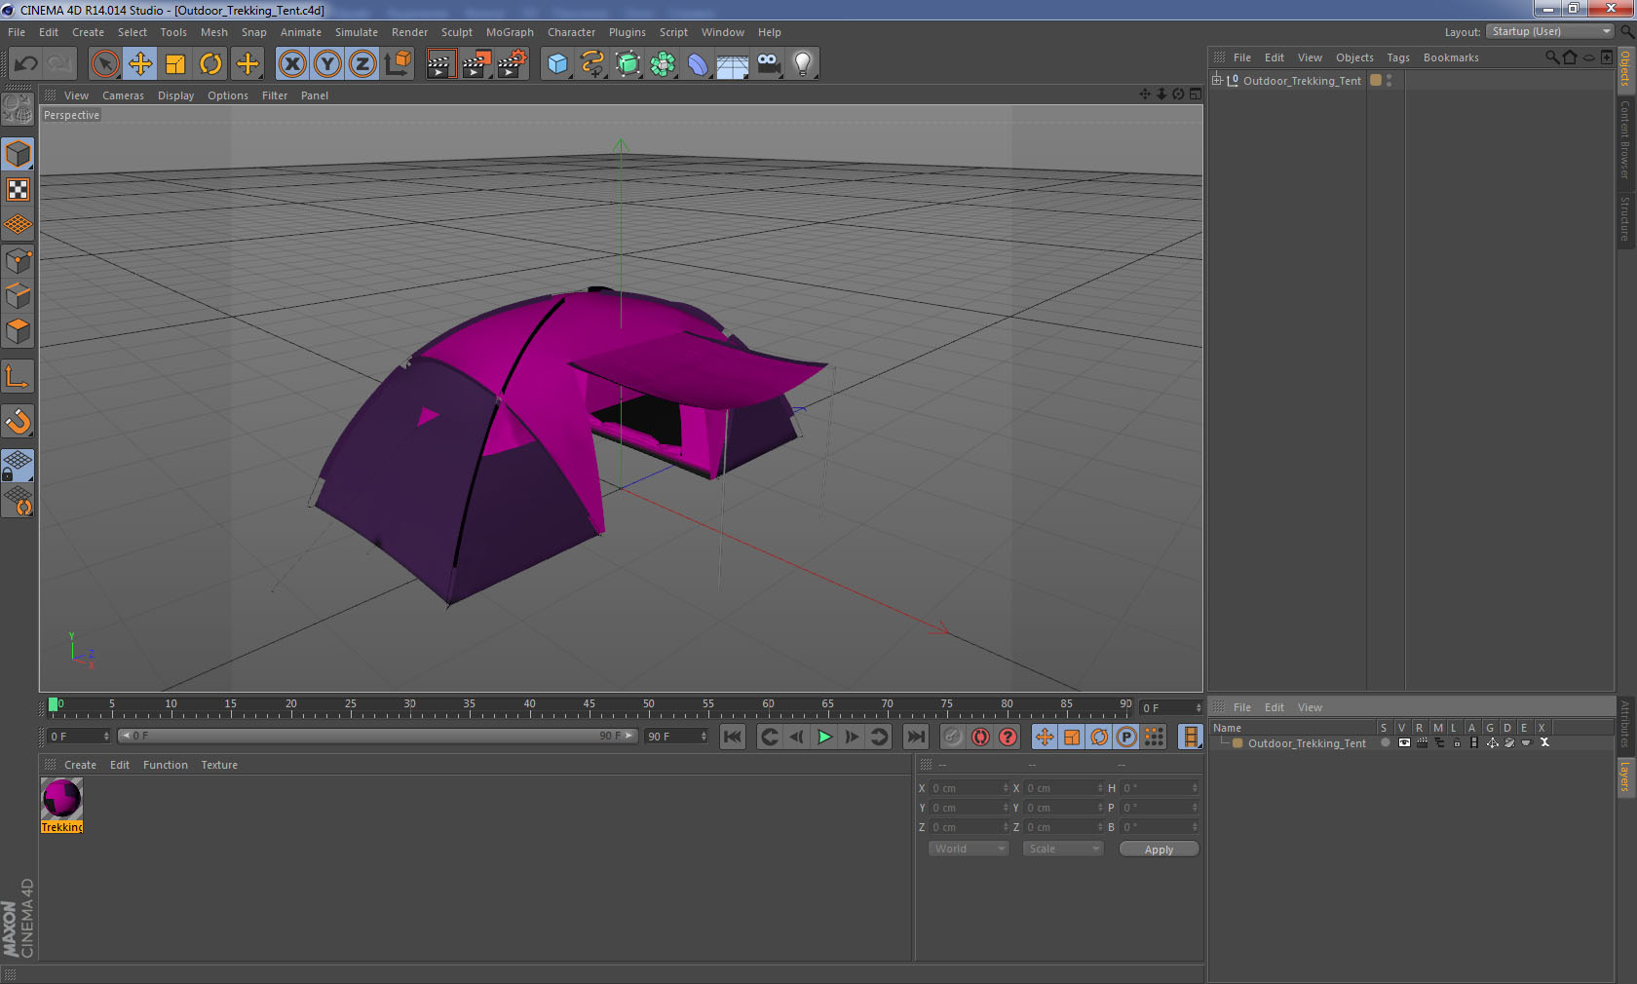Switch to Polygons mode

tap(18, 331)
